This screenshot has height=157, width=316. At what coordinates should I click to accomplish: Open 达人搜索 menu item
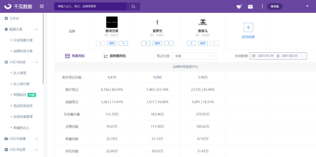[20, 73]
